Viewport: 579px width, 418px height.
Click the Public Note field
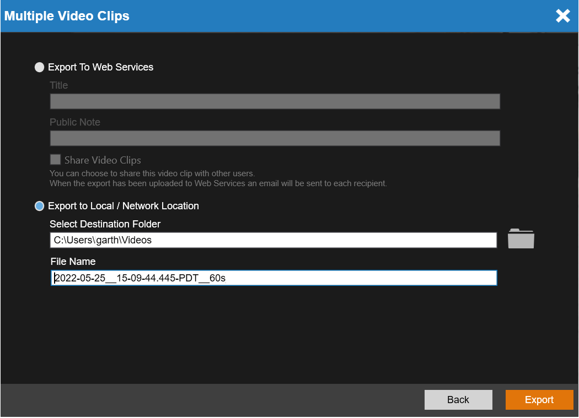(x=275, y=138)
